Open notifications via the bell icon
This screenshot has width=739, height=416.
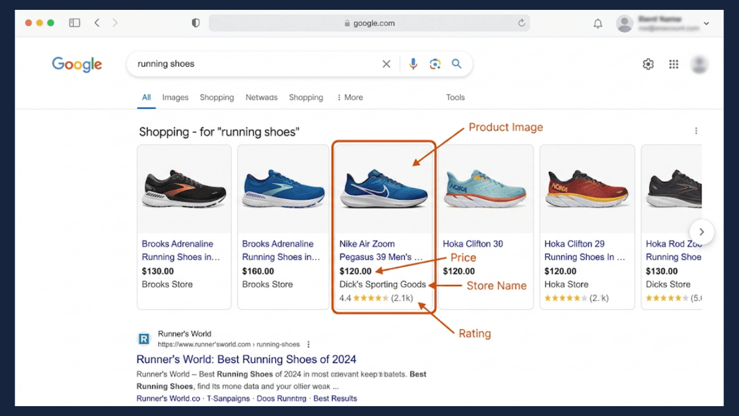(x=598, y=23)
